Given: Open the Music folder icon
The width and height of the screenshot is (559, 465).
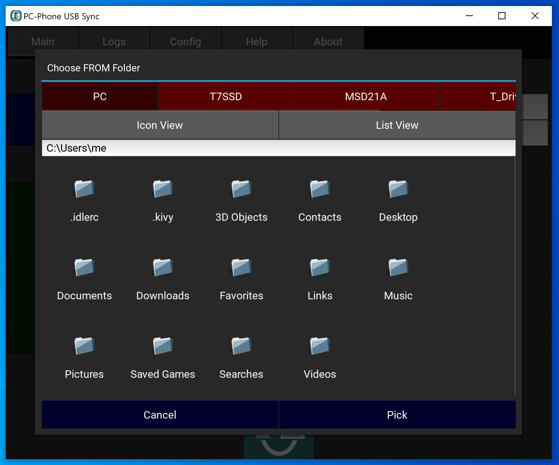Looking at the screenshot, I should point(398,268).
